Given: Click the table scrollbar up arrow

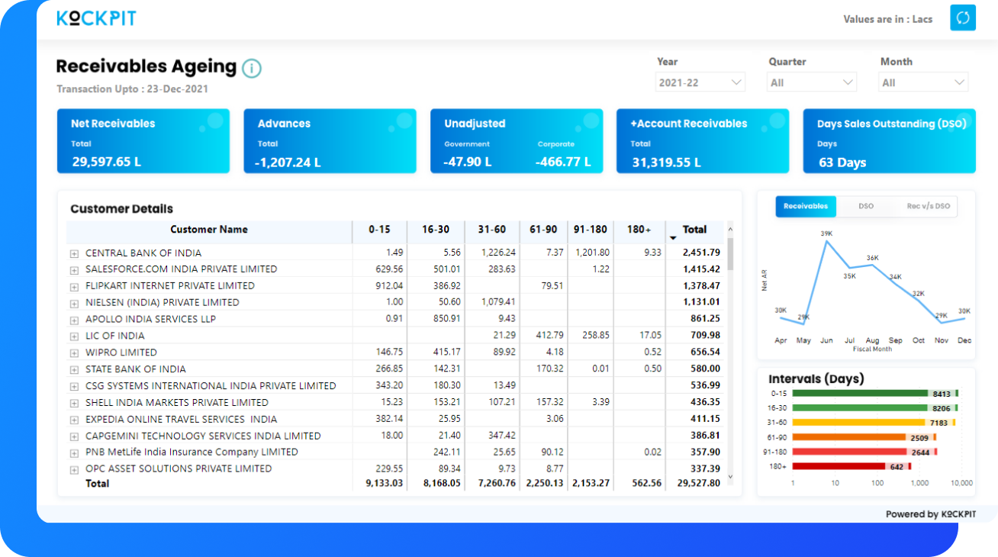Looking at the screenshot, I should coord(730,228).
